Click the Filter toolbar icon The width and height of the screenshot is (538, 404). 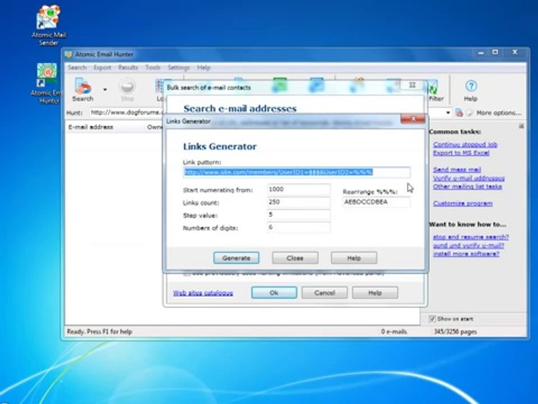pyautogui.click(x=436, y=91)
